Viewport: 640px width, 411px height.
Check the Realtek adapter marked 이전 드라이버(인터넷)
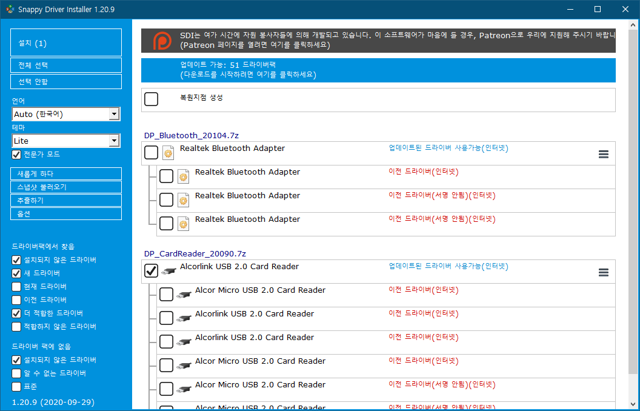click(x=166, y=176)
